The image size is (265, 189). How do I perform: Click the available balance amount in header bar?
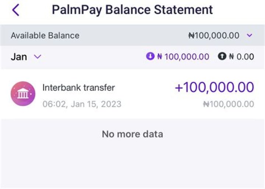point(213,35)
